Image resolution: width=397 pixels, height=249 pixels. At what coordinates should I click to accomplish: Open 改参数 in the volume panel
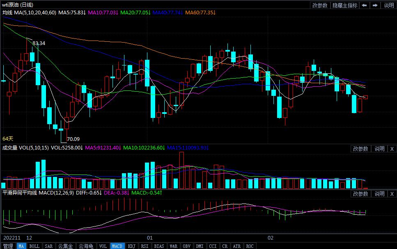(x=361, y=149)
